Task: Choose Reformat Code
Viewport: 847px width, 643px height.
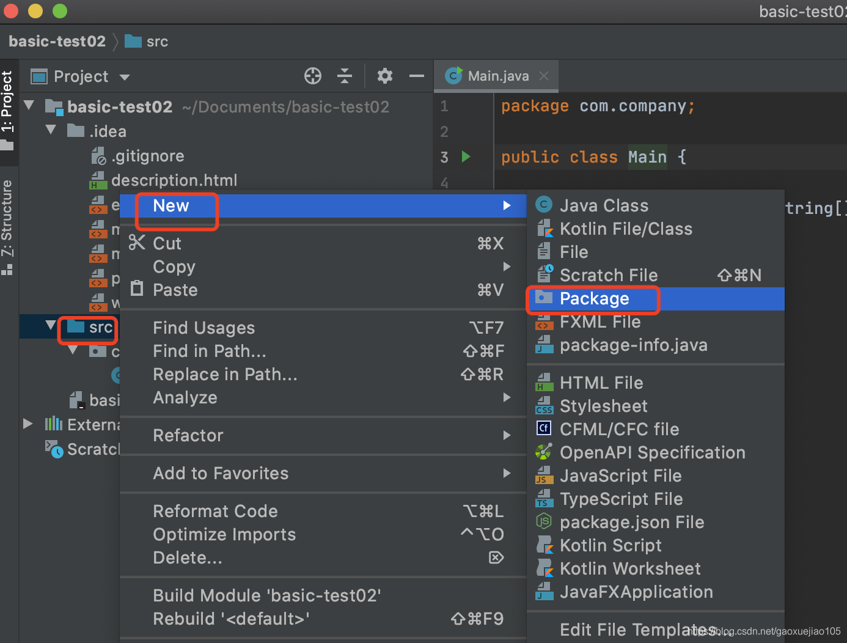Action: pos(323,511)
